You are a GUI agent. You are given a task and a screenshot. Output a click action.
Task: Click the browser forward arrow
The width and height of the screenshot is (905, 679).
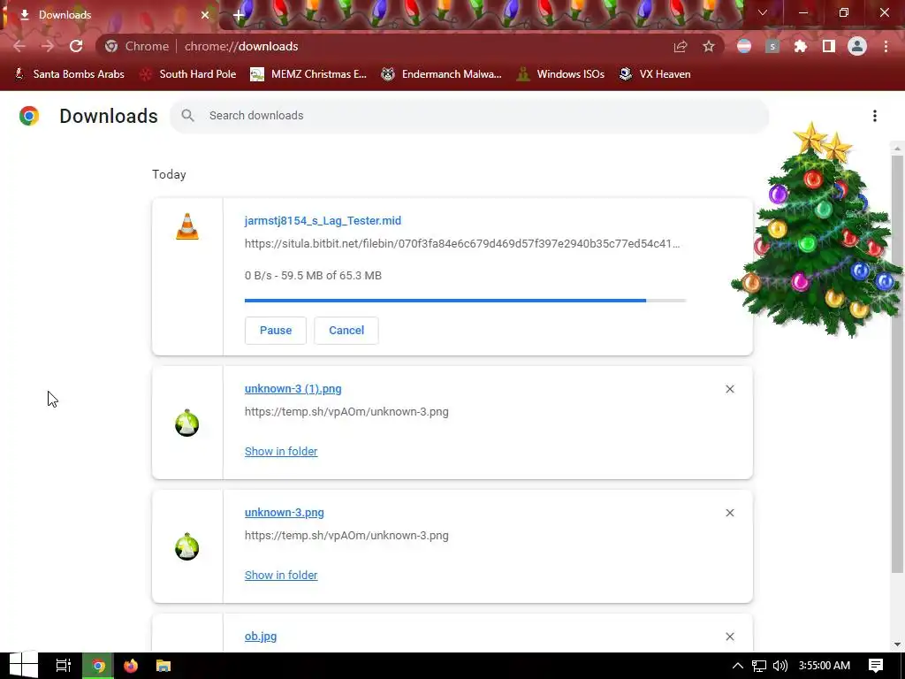click(48, 46)
